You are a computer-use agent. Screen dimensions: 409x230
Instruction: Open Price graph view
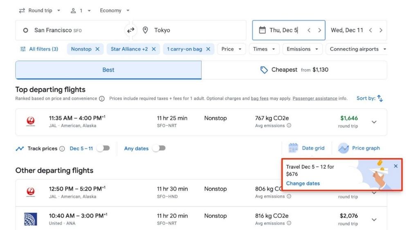click(359, 148)
